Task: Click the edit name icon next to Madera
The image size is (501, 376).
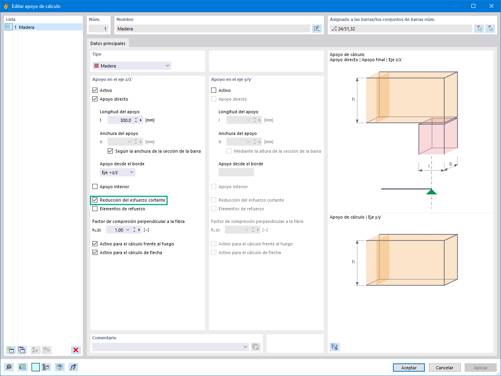Action: pos(317,28)
